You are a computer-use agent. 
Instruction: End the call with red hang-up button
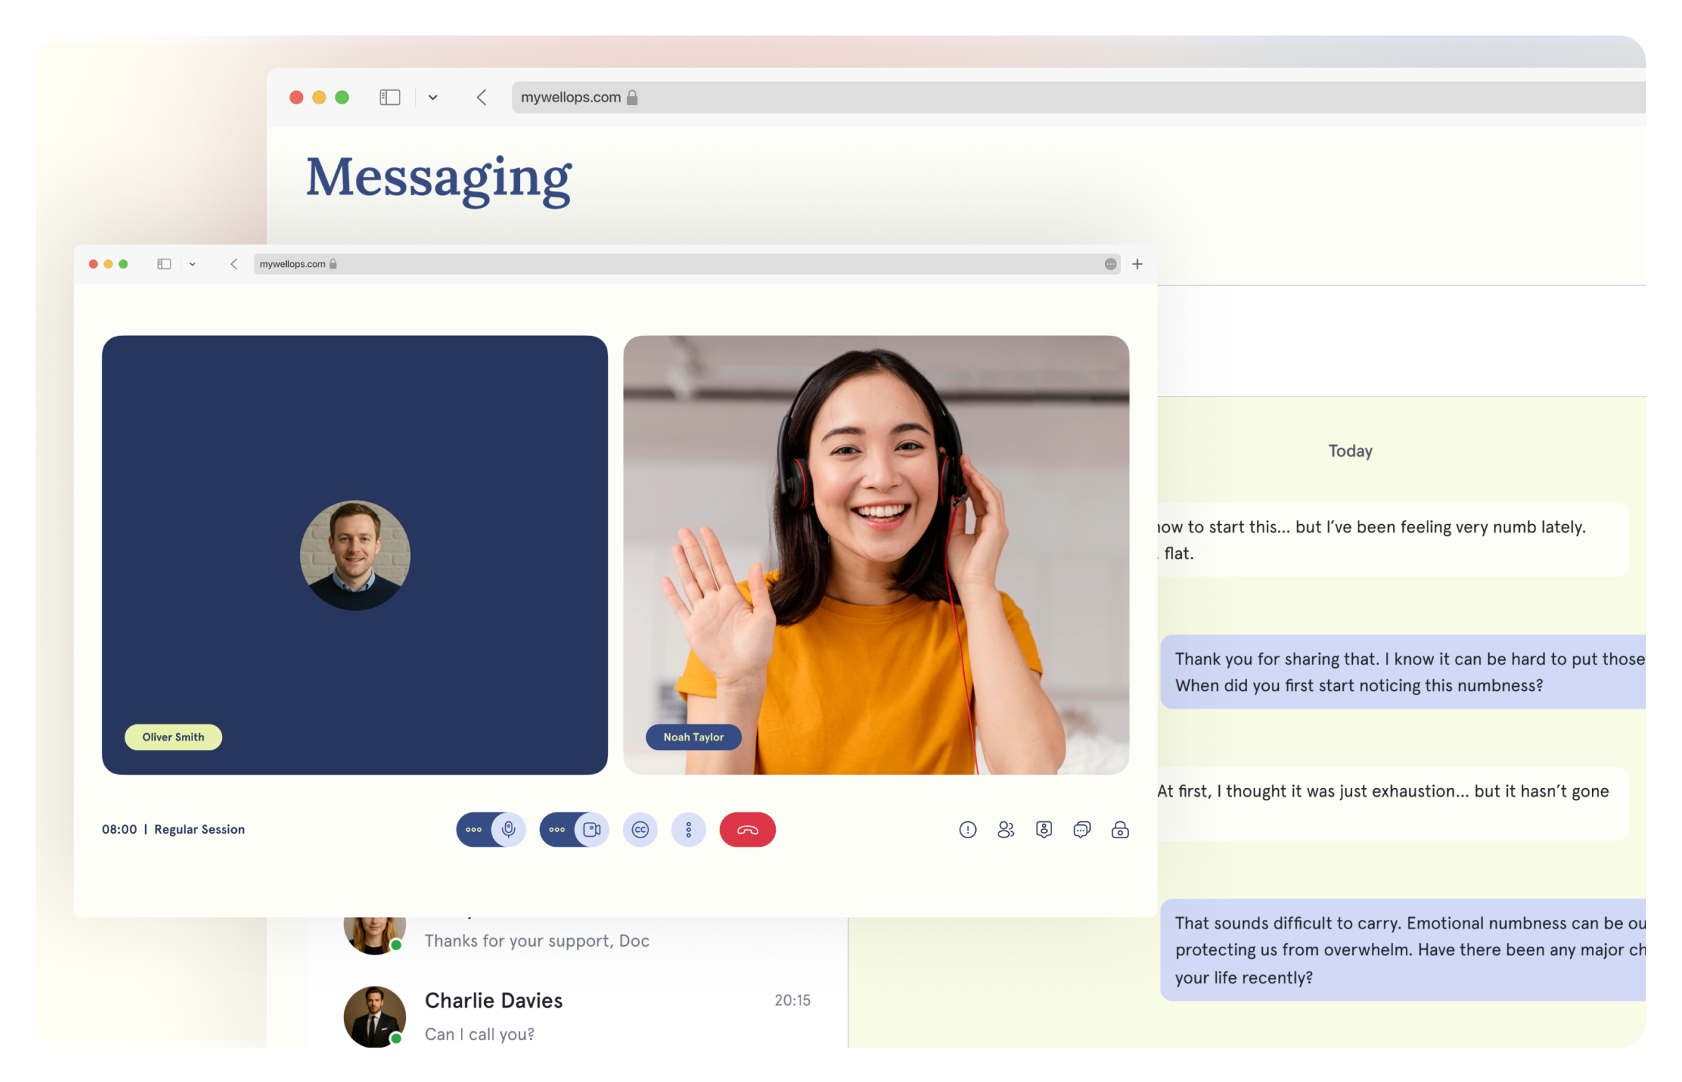[747, 829]
